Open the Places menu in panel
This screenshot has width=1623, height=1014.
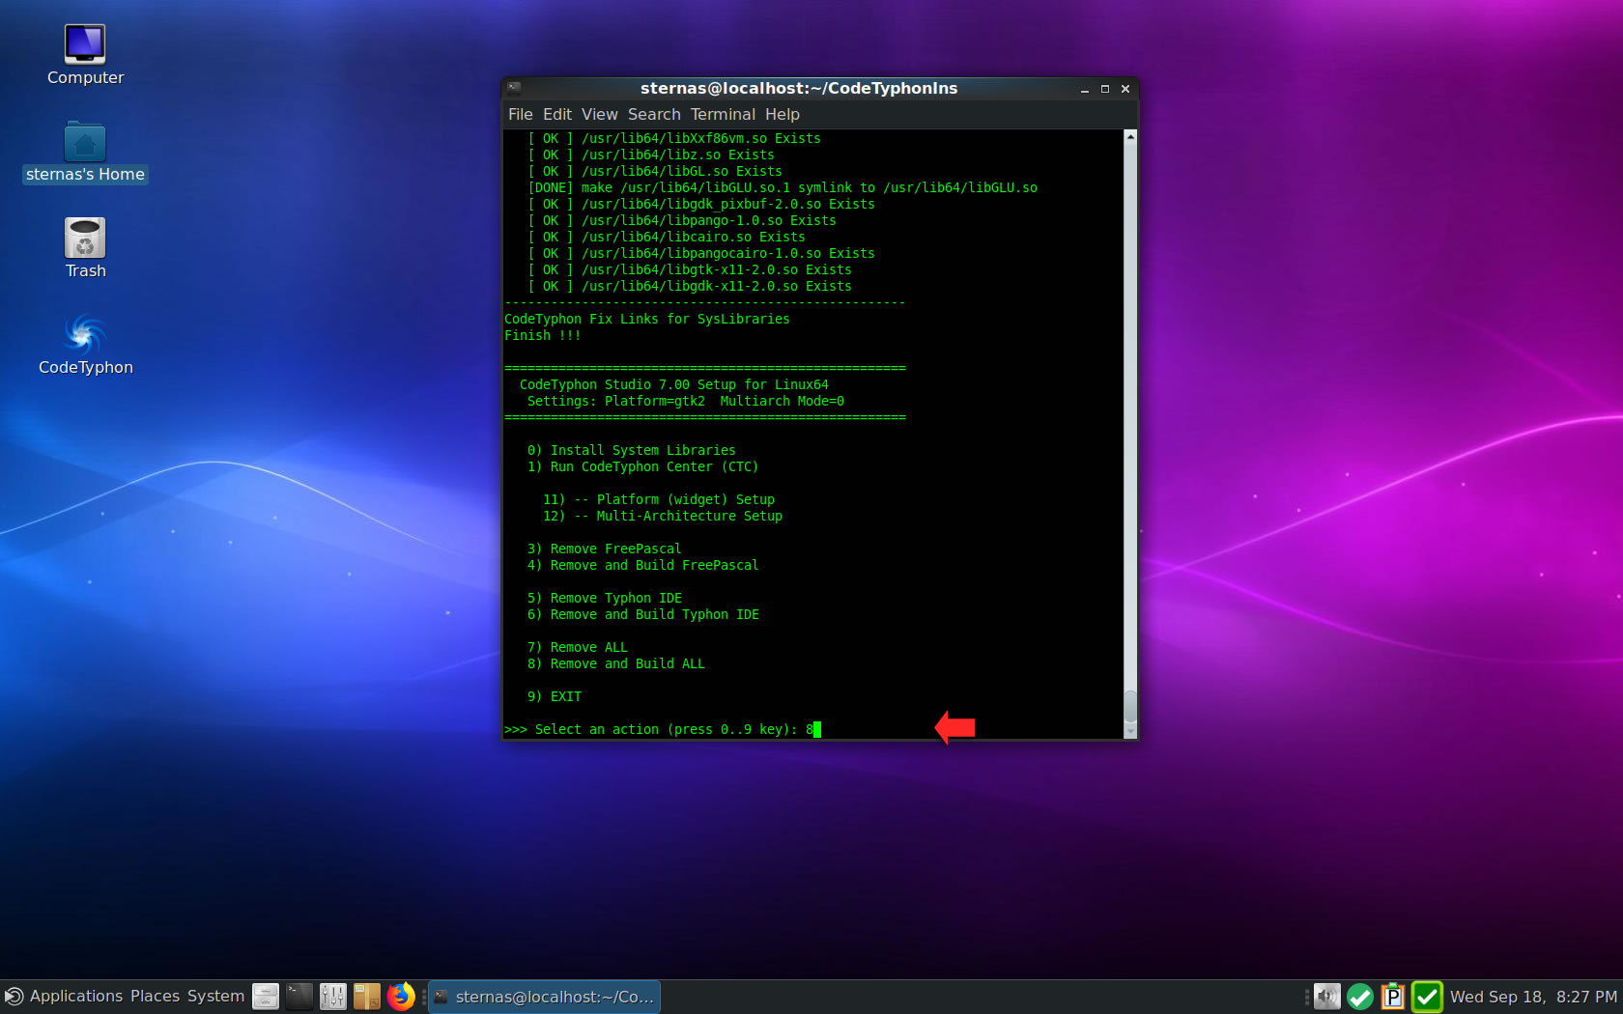(x=155, y=996)
